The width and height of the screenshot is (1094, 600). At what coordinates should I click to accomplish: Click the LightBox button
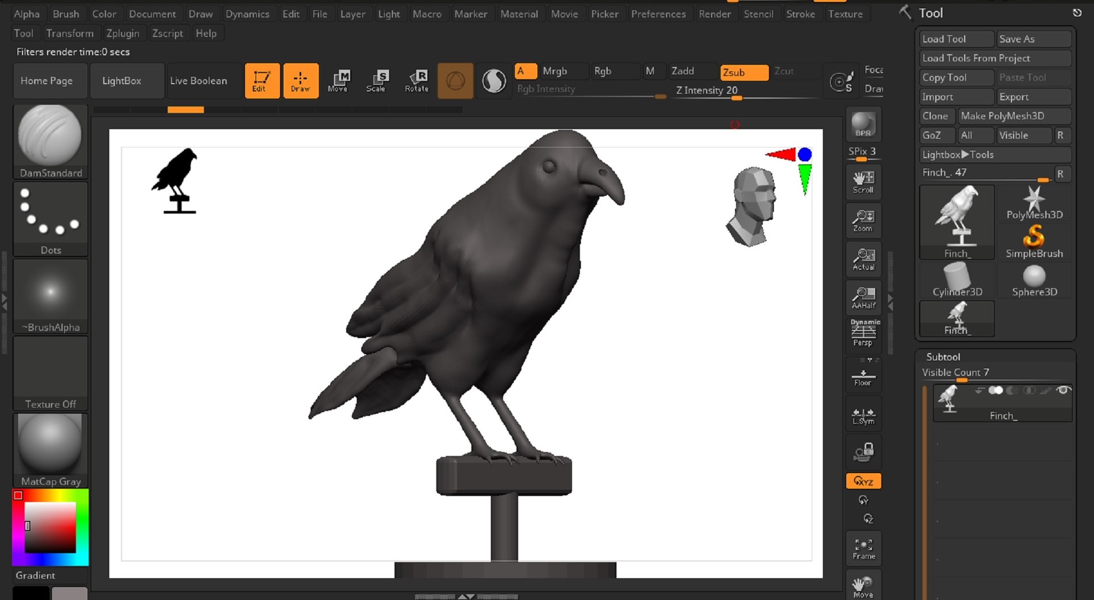(126, 81)
